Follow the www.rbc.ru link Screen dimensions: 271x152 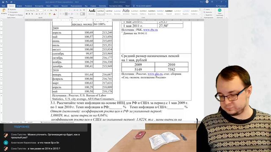(x=150, y=30)
